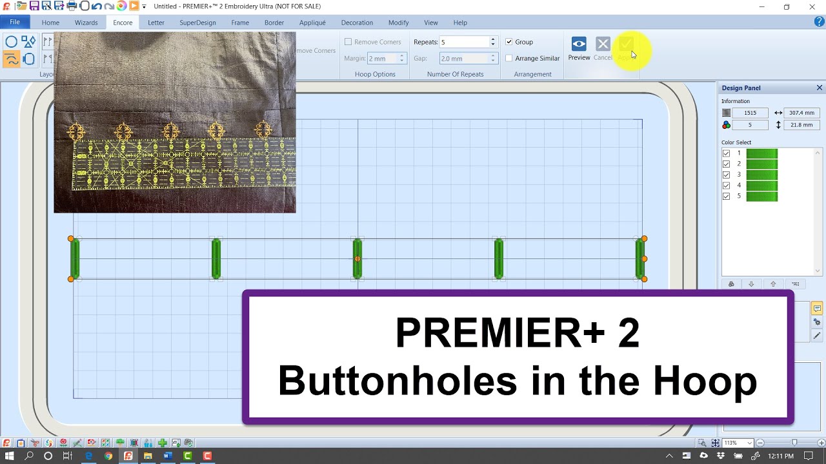Image resolution: width=826 pixels, height=464 pixels.
Task: Click the Preview eye icon
Action: click(x=579, y=44)
